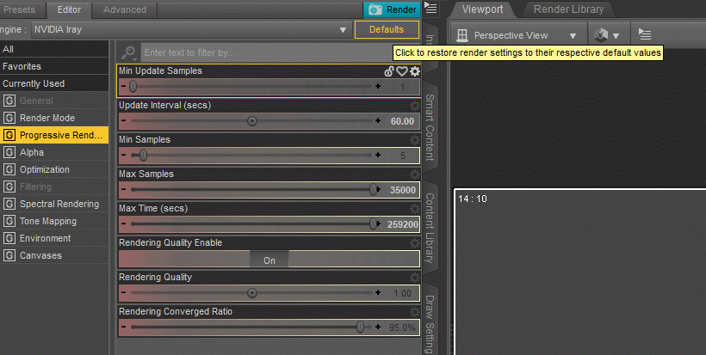The height and width of the screenshot is (355, 706).
Task: Click the Perspective View camera icon
Action: point(462,35)
